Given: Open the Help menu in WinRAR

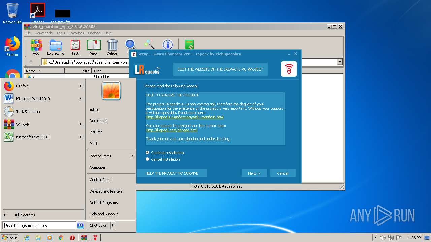Looking at the screenshot, I should [108, 33].
